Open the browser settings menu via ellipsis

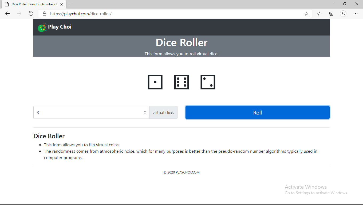tap(355, 14)
